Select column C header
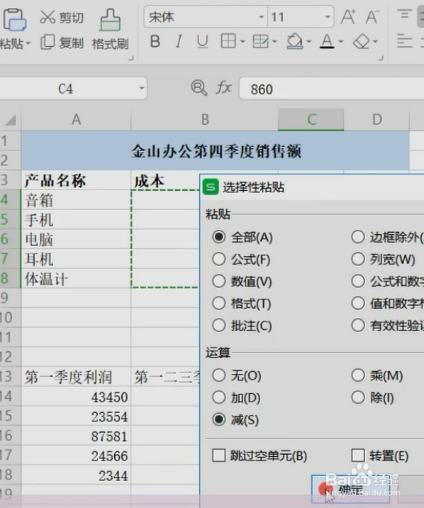Screen dimensions: 424x508 coord(311,119)
